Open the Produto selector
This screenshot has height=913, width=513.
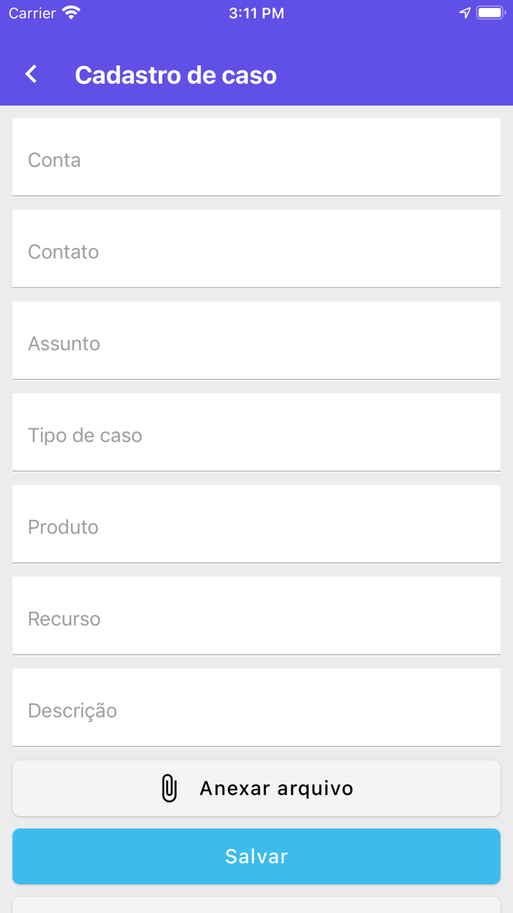point(256,523)
